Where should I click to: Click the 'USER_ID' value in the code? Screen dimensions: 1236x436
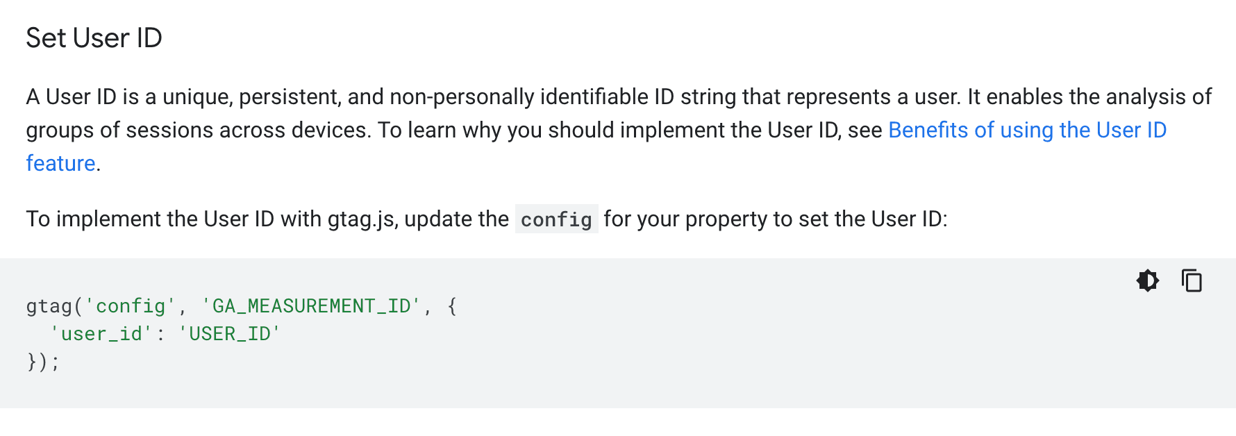(x=229, y=334)
